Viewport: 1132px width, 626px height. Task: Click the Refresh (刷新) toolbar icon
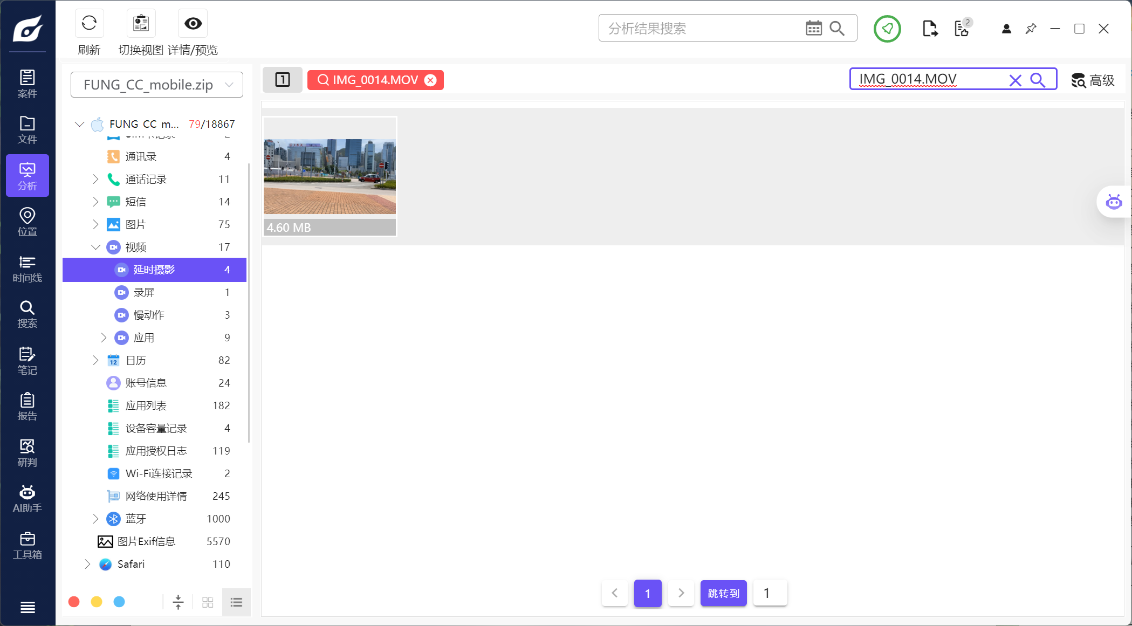[89, 24]
